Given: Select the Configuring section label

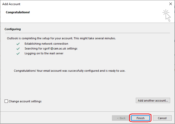Looking at the screenshot, I should tap(13, 29).
